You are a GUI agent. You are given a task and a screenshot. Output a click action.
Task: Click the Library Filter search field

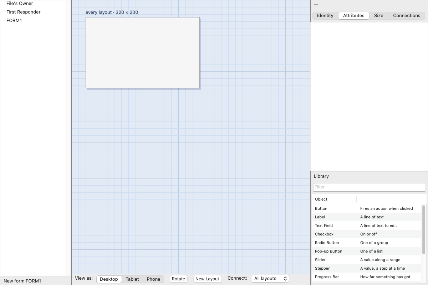pyautogui.click(x=369, y=187)
